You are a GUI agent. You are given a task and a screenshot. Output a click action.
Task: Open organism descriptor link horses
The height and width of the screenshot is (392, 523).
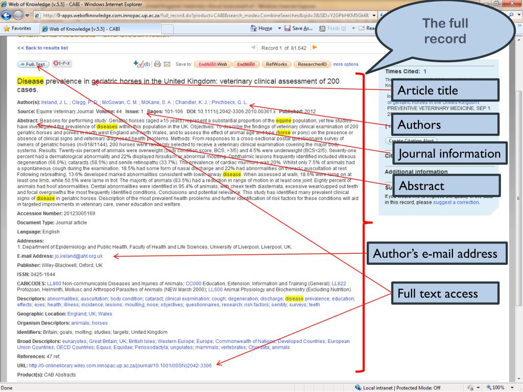[100, 323]
